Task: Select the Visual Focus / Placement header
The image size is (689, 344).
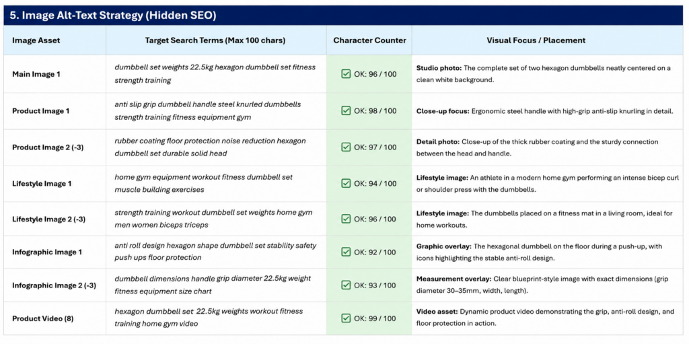Action: tap(536, 40)
